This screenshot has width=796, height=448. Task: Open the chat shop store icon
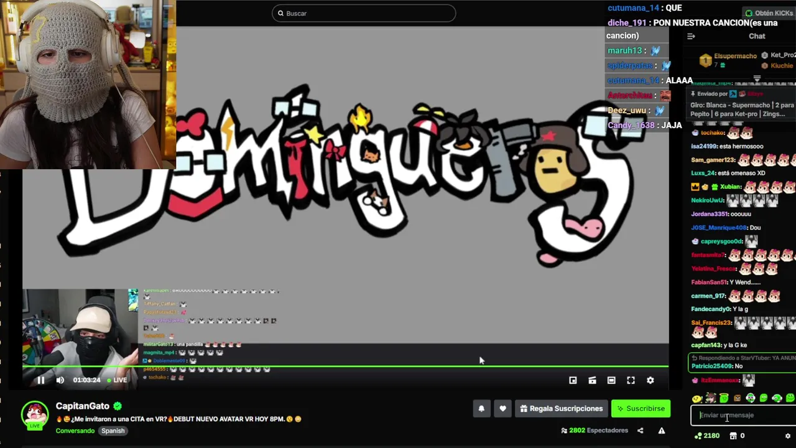(x=733, y=436)
